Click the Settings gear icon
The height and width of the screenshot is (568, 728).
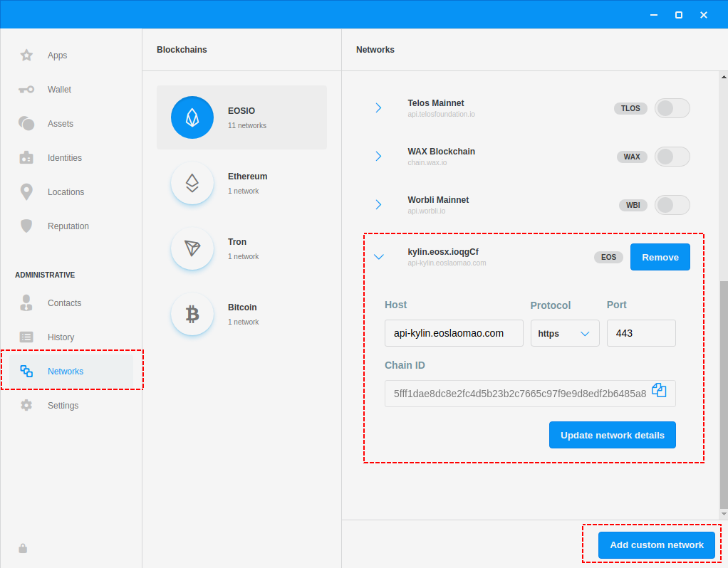26,405
